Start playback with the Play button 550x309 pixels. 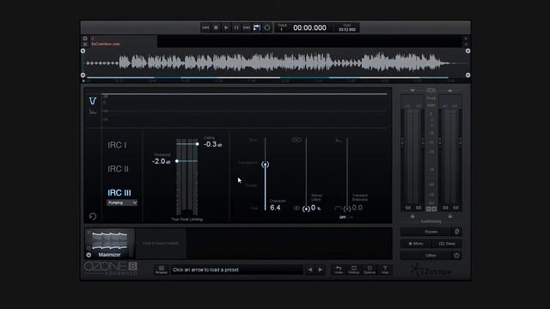226,27
